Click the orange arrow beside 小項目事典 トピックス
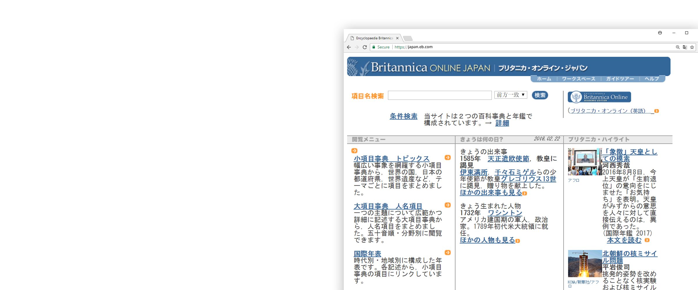 [448, 157]
